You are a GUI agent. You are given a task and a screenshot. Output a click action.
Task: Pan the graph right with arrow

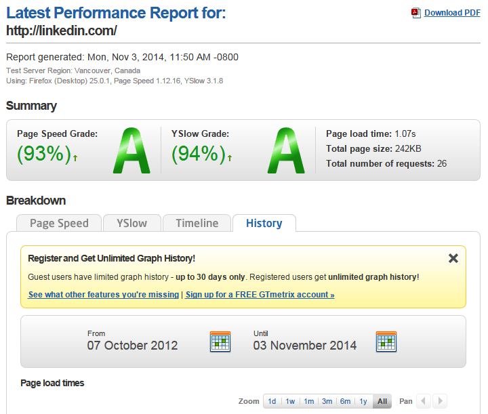pyautogui.click(x=440, y=401)
